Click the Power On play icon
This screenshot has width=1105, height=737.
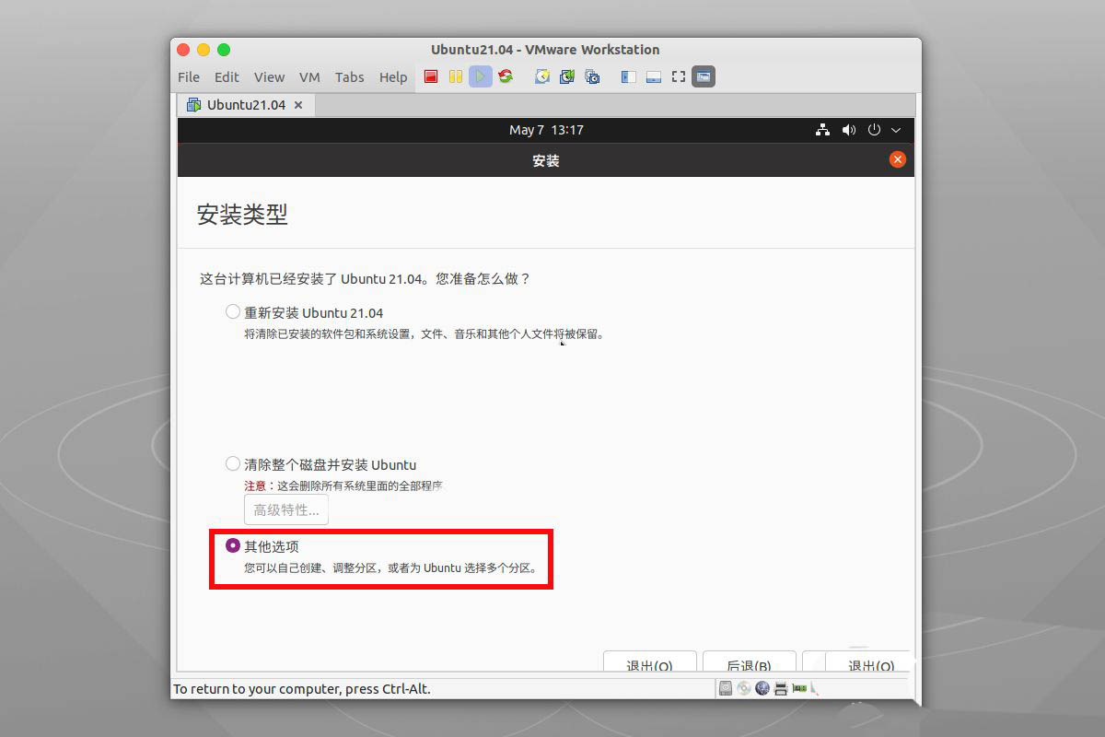tap(480, 76)
